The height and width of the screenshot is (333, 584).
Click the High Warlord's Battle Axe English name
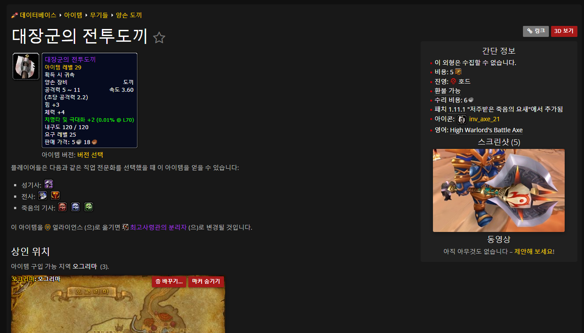tap(486, 130)
